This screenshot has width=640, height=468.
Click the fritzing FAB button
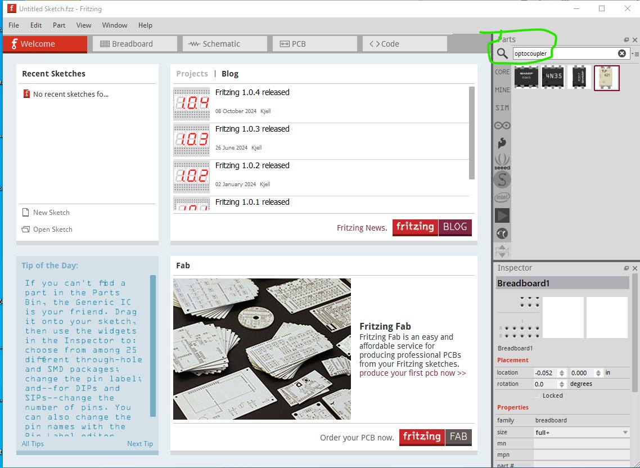click(x=435, y=438)
